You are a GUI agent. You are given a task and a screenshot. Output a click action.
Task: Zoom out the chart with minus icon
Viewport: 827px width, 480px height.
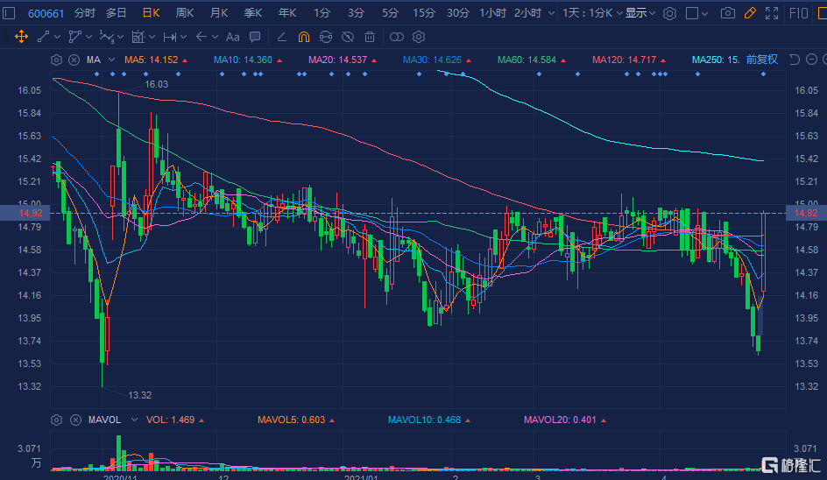[812, 60]
